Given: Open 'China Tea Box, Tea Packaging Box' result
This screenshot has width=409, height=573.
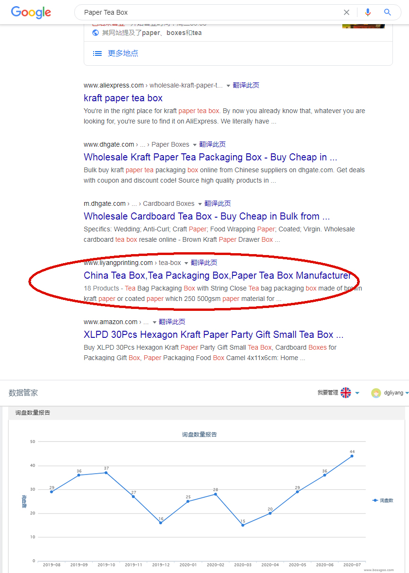Looking at the screenshot, I should click(x=217, y=275).
